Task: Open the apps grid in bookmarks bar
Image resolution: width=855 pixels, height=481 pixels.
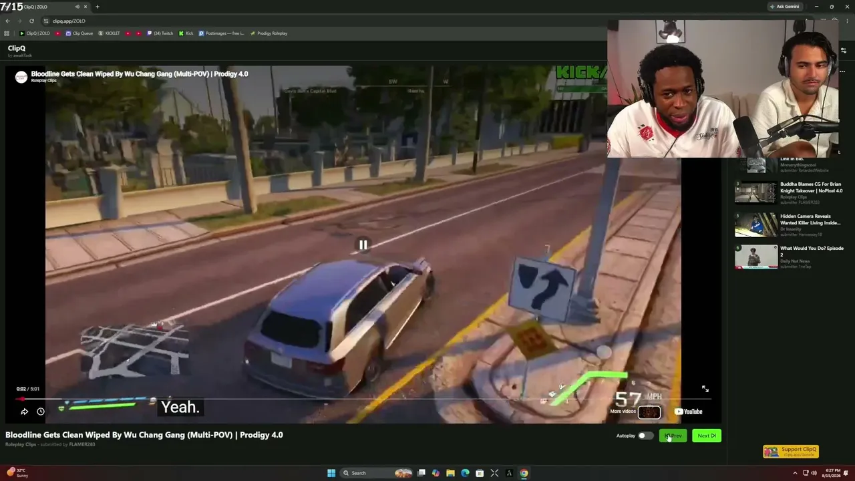Action: [7, 33]
